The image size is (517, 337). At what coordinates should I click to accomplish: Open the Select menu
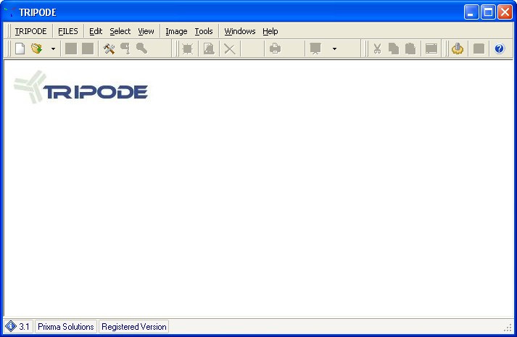120,31
